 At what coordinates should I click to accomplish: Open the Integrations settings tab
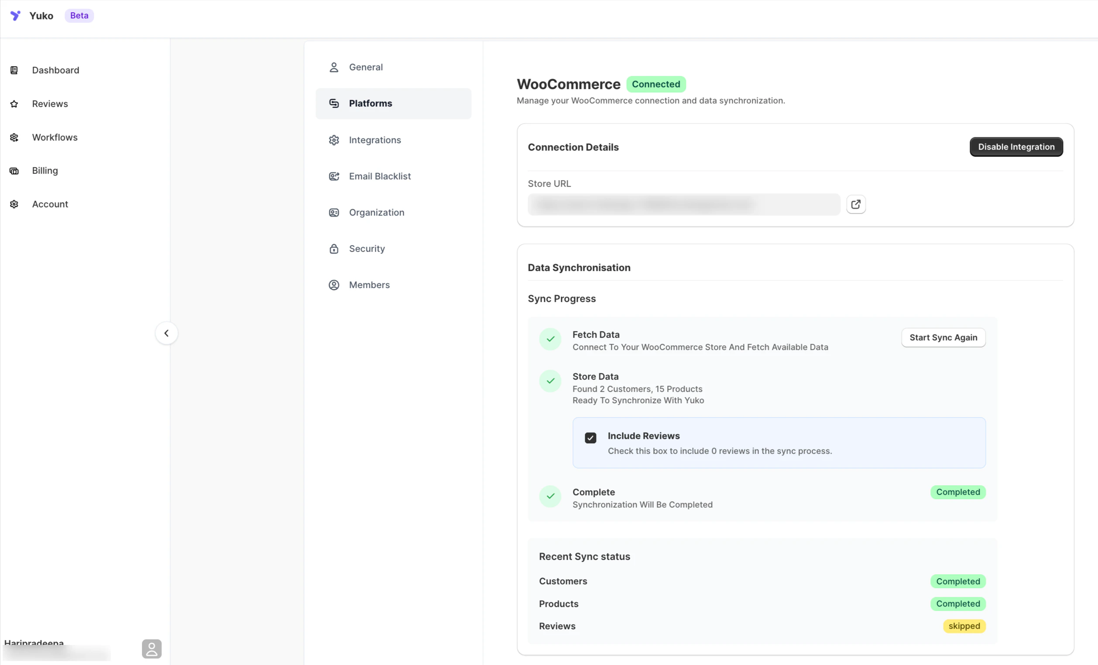point(393,140)
